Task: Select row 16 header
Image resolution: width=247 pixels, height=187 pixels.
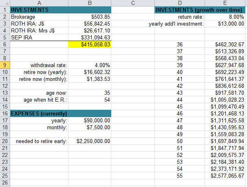Action: (x=5, y=113)
